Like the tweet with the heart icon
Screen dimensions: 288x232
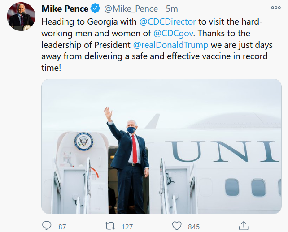coord(177,226)
